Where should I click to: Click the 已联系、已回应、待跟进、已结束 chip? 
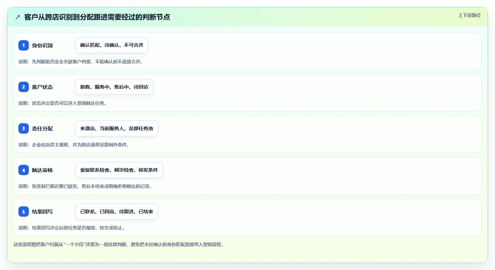point(117,211)
